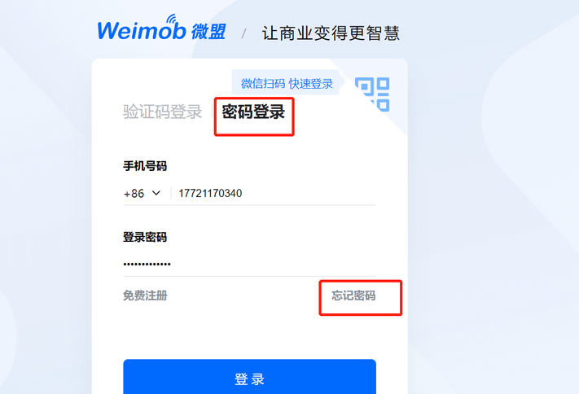This screenshot has width=579, height=394.
Task: Click the slash separator beside the logo
Action: [x=243, y=34]
